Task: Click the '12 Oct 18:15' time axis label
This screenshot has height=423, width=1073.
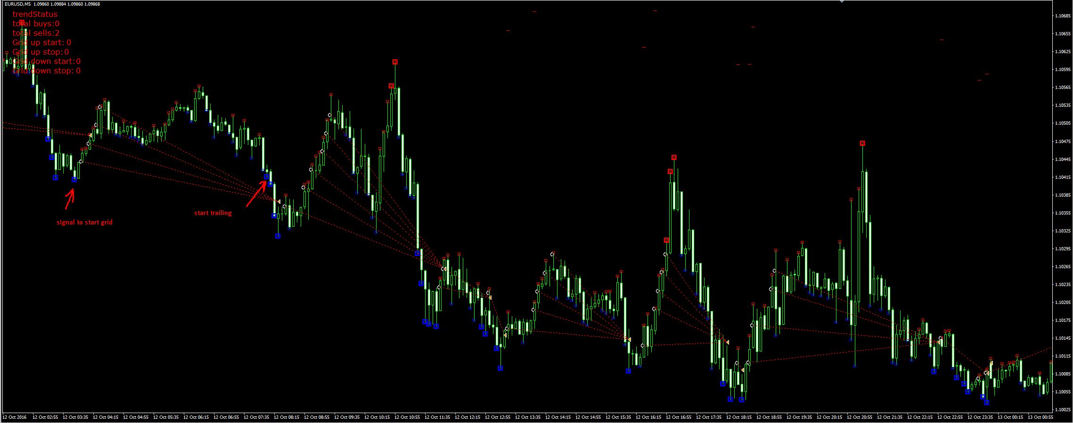Action: click(739, 417)
